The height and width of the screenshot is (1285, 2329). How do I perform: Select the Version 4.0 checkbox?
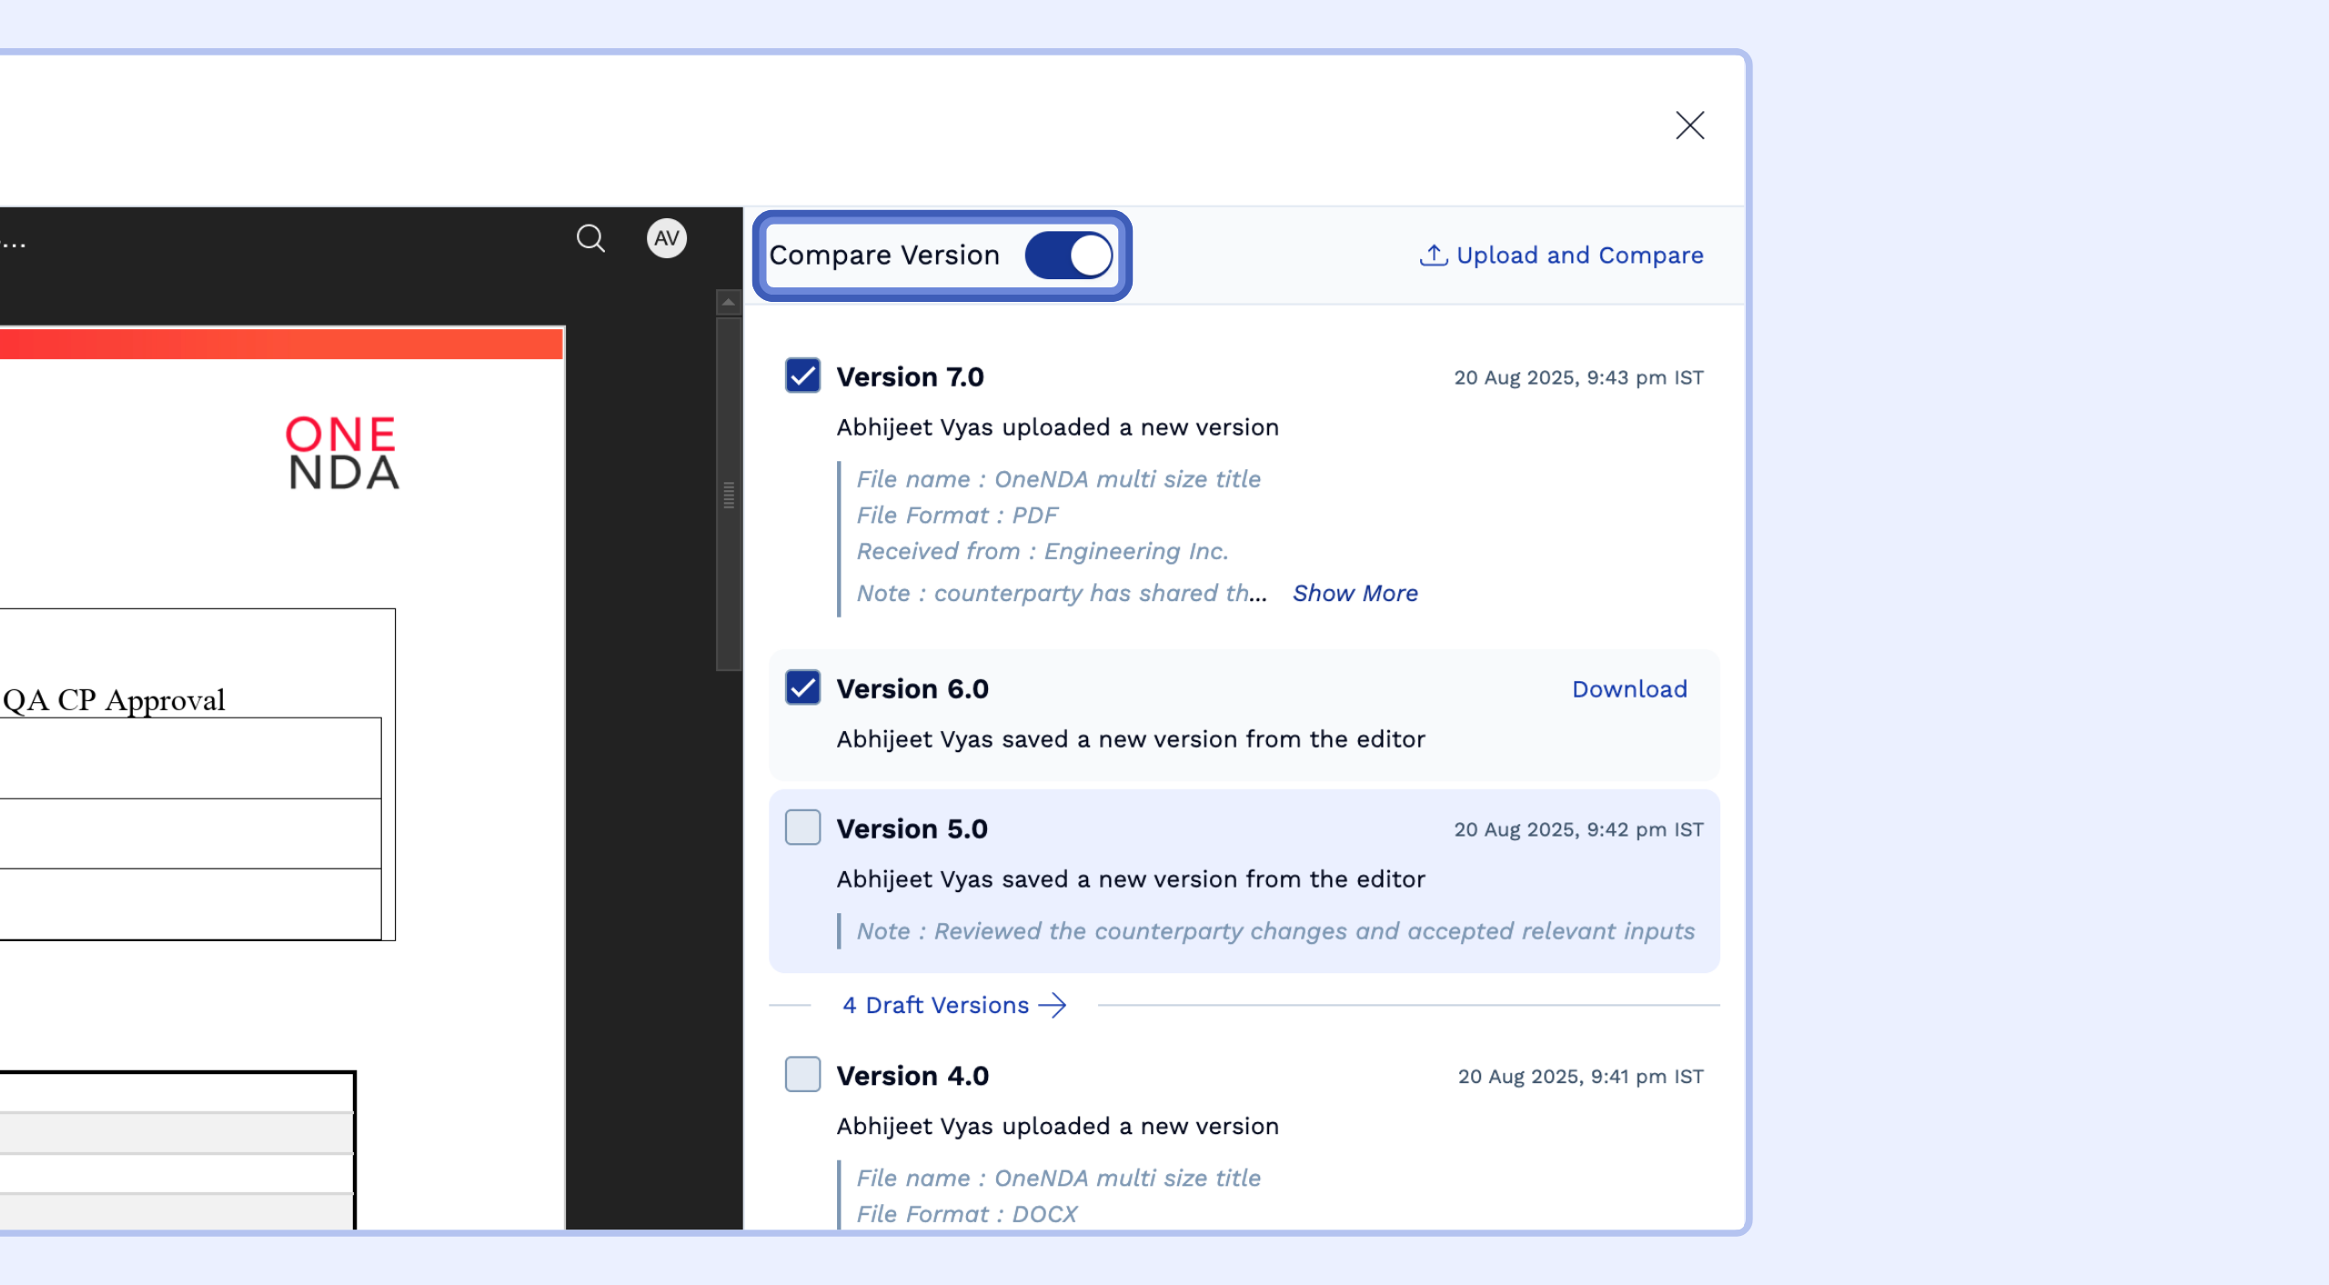(x=802, y=1074)
